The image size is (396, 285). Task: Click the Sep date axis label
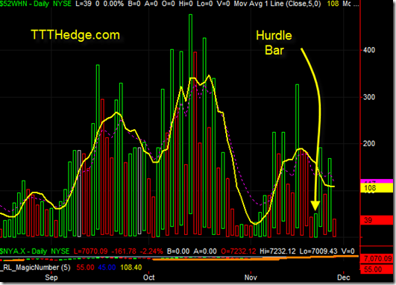coord(51,278)
